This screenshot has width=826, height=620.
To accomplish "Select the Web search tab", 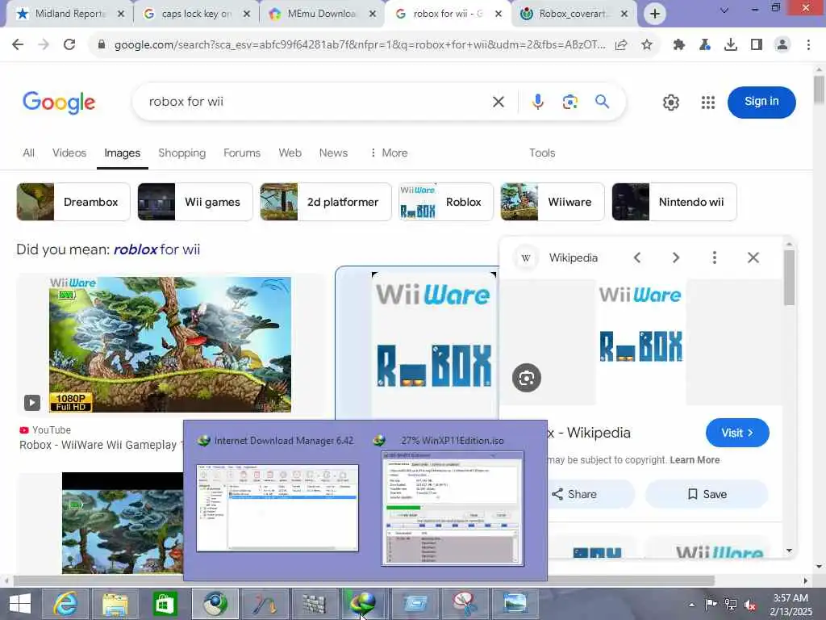I will click(x=290, y=153).
